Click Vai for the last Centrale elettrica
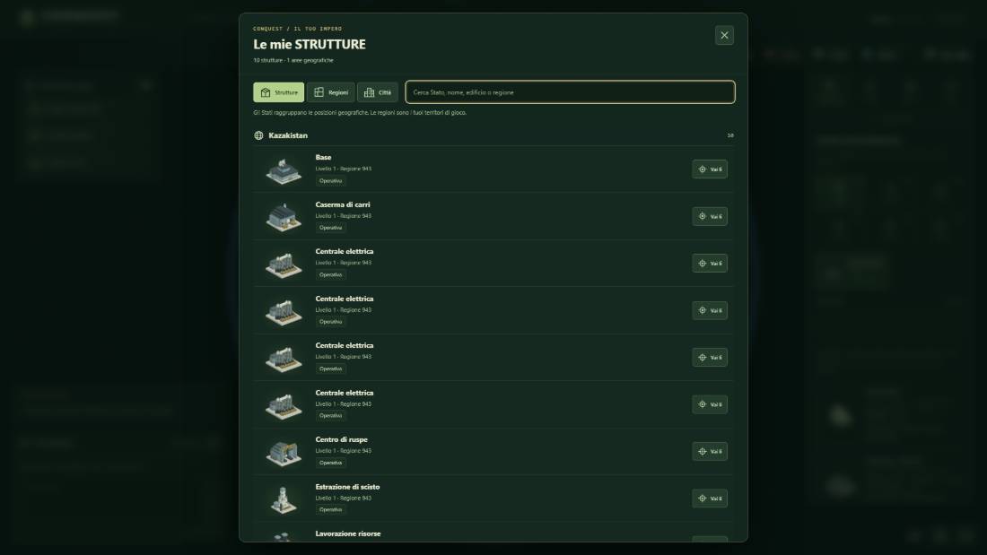The width and height of the screenshot is (987, 555). (x=710, y=404)
